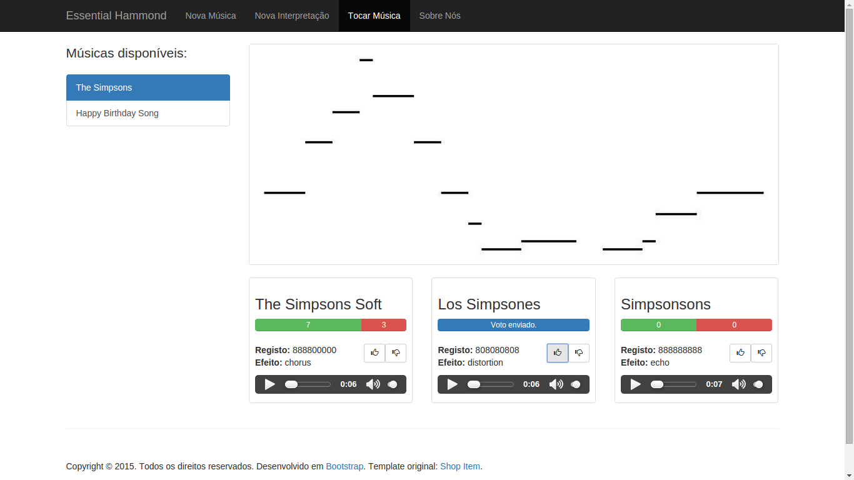
Task: Click Los Simpsones title
Action: pos(489,304)
